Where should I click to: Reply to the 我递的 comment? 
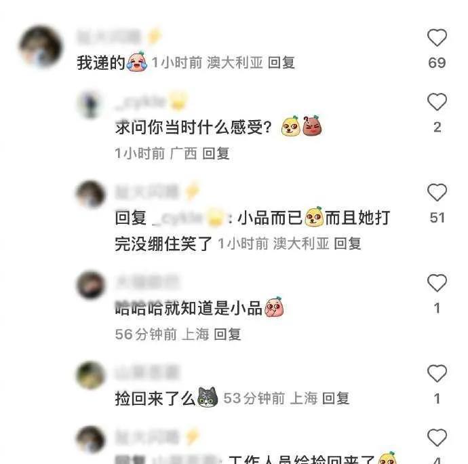point(281,62)
